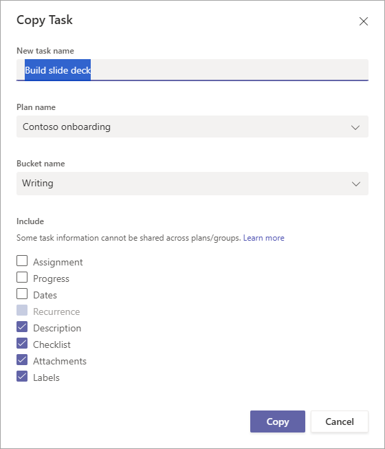Click the Bucket name field label
The image size is (385, 449).
click(x=41, y=164)
